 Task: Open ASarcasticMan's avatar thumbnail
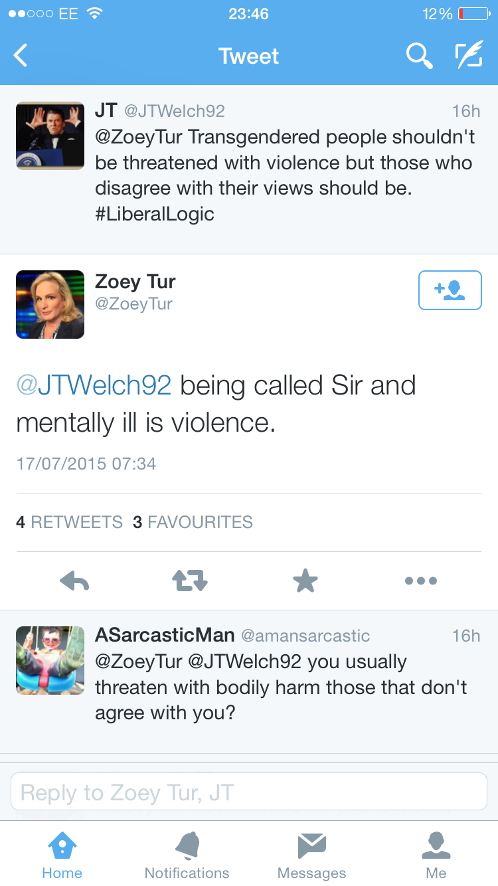50,660
